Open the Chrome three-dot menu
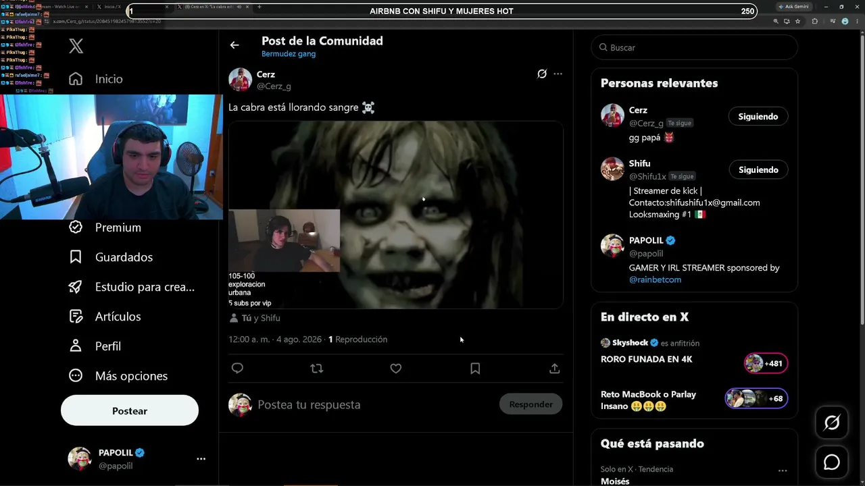 (857, 22)
